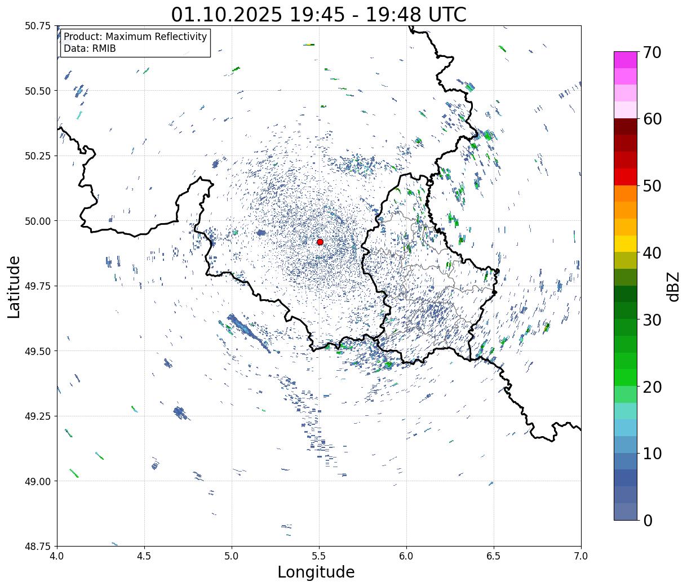The image size is (687, 586).
Task: Click the dark maroon swatch below 60
Action: click(x=626, y=127)
